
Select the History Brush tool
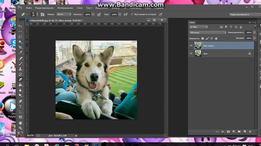(x=20, y=74)
